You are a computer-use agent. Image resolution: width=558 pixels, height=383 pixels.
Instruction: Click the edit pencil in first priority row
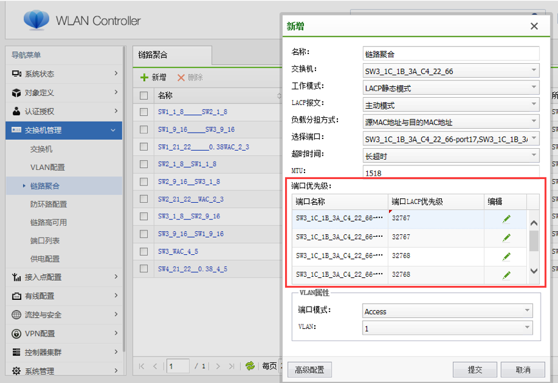click(506, 219)
